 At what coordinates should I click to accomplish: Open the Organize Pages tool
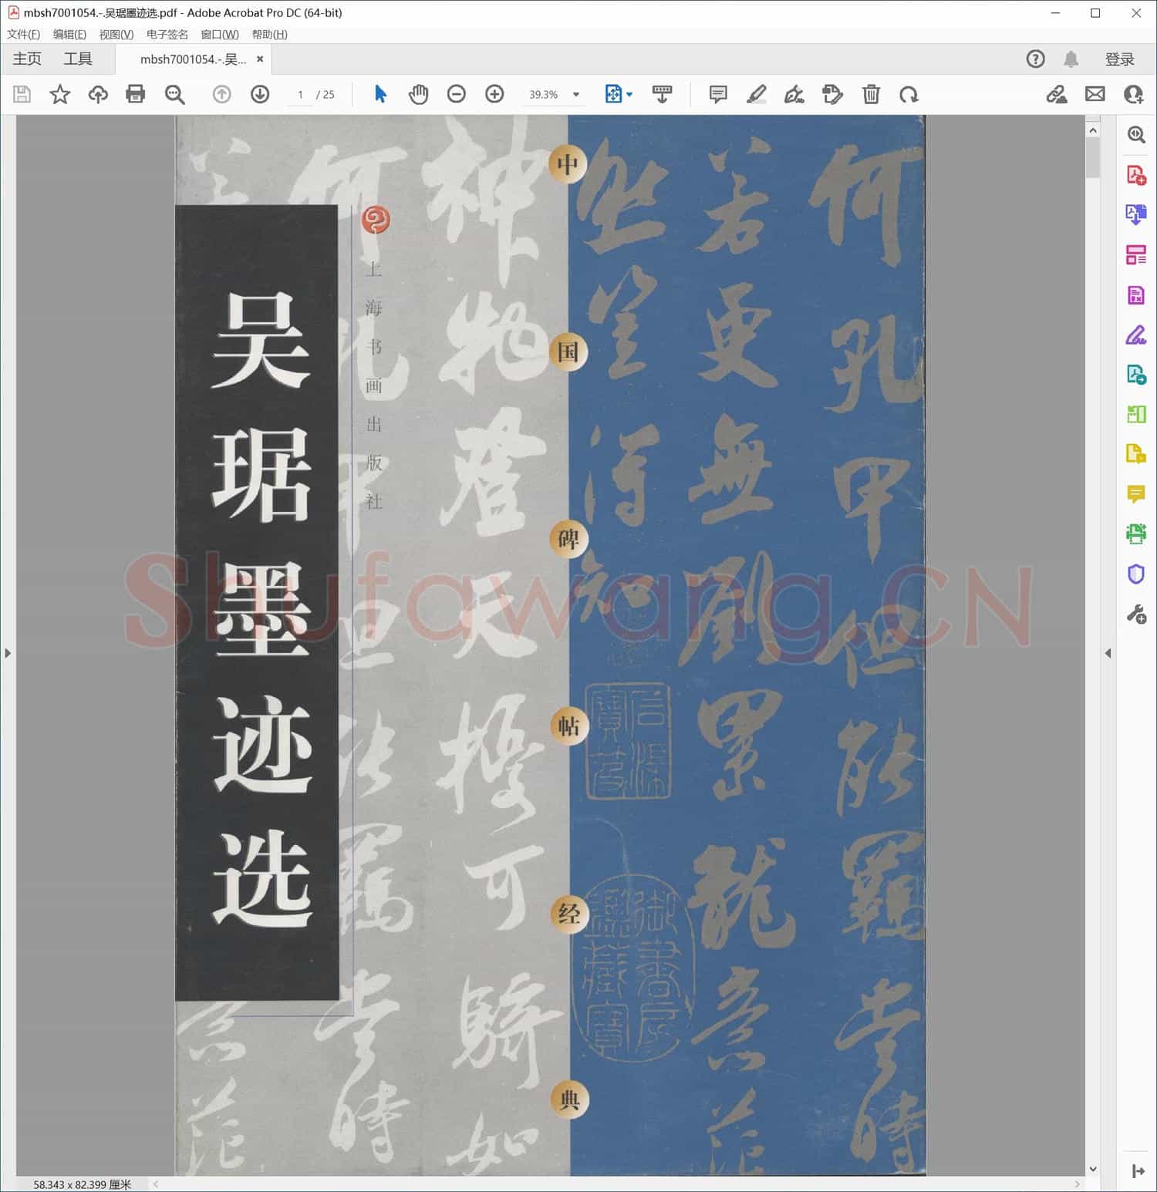[x=1135, y=254]
